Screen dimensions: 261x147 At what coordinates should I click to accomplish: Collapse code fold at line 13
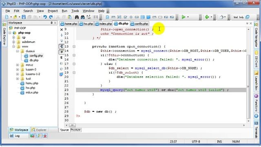[x=74, y=47]
